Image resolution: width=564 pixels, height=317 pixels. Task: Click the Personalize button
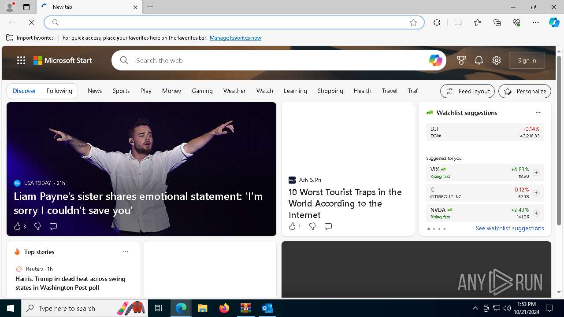pos(525,91)
